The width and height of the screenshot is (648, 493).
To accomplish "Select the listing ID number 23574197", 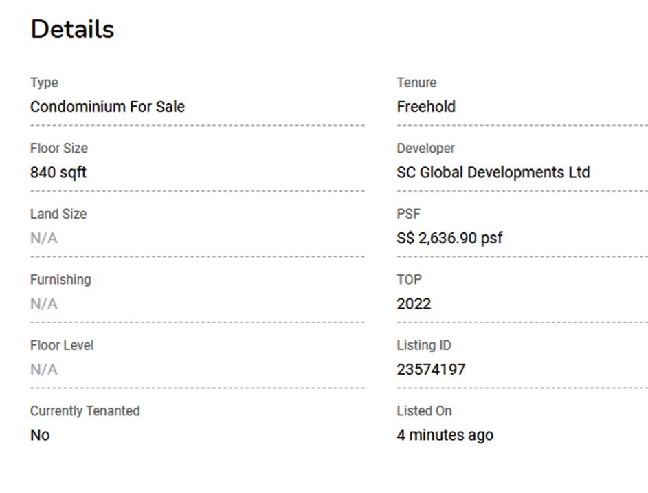I will pyautogui.click(x=431, y=370).
